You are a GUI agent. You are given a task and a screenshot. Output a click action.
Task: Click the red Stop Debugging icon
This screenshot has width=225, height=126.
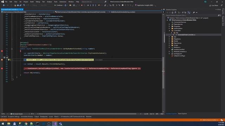[82, 5]
